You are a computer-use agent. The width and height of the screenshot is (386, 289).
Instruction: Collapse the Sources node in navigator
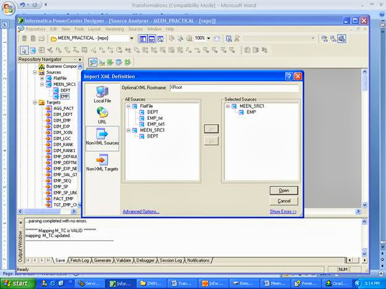pos(35,72)
